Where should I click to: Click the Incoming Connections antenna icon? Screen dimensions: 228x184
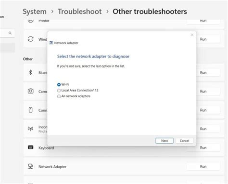coord(30,128)
